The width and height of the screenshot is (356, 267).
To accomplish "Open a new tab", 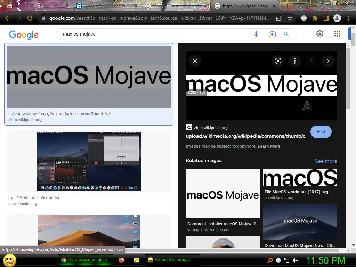I will point(287,6).
